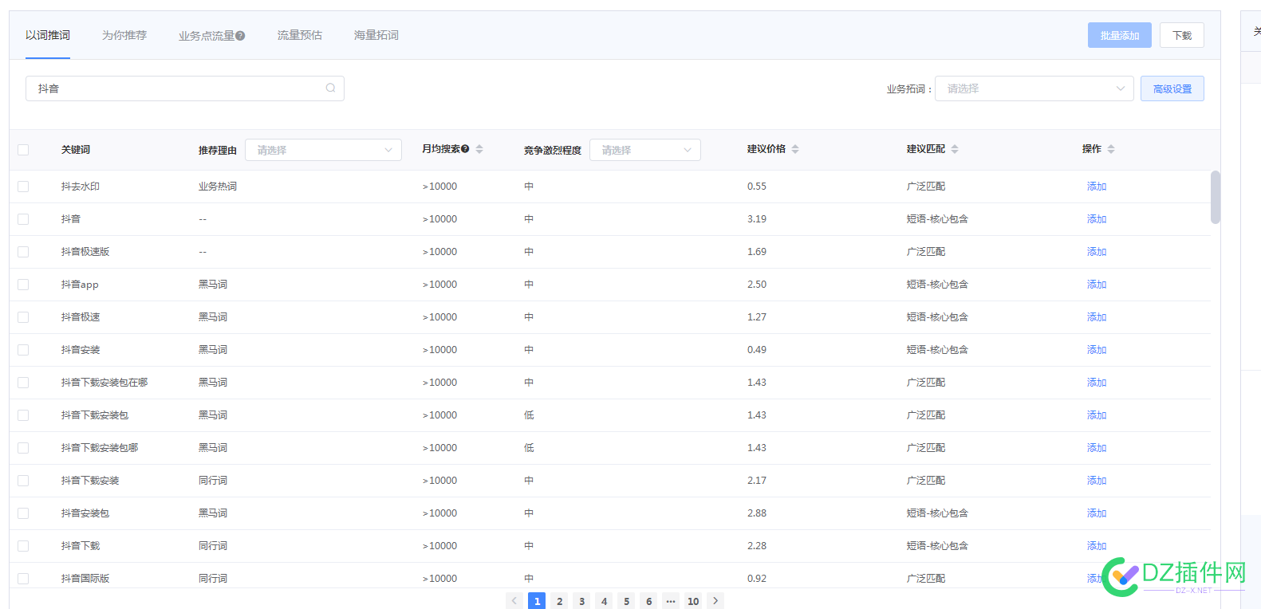Check the row for 抖音极速版
1261x609 pixels.
(x=23, y=252)
